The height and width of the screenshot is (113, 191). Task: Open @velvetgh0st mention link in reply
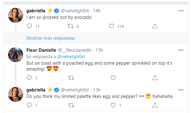click(x=71, y=57)
